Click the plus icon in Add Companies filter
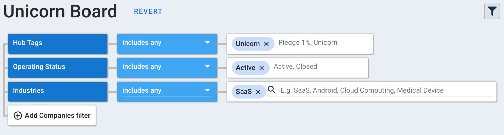 (x=18, y=116)
